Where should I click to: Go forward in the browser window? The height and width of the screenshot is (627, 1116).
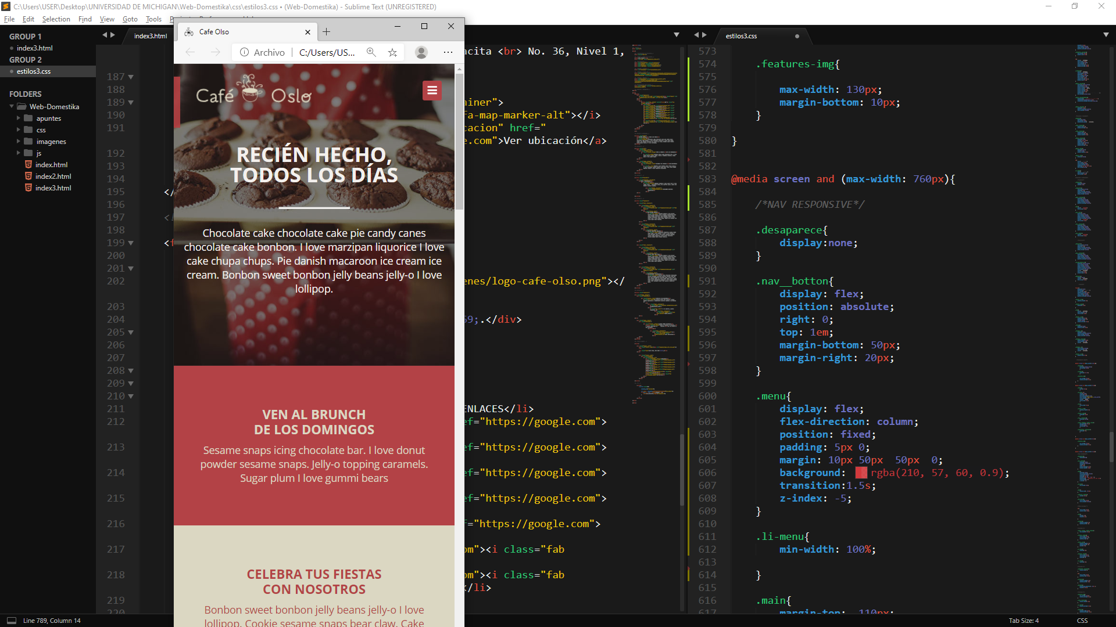pos(216,52)
